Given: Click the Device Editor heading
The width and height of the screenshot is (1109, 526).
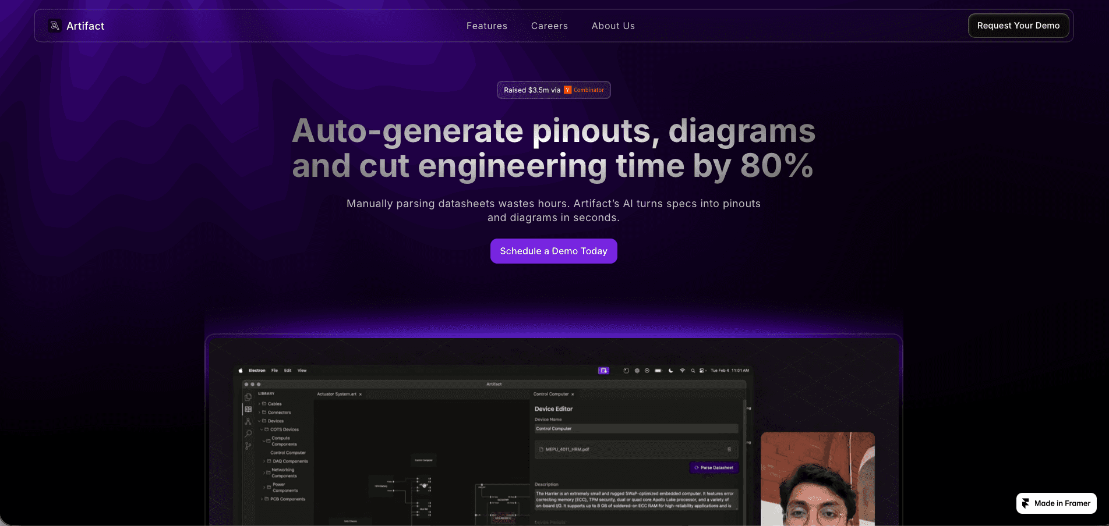Looking at the screenshot, I should coord(553,409).
